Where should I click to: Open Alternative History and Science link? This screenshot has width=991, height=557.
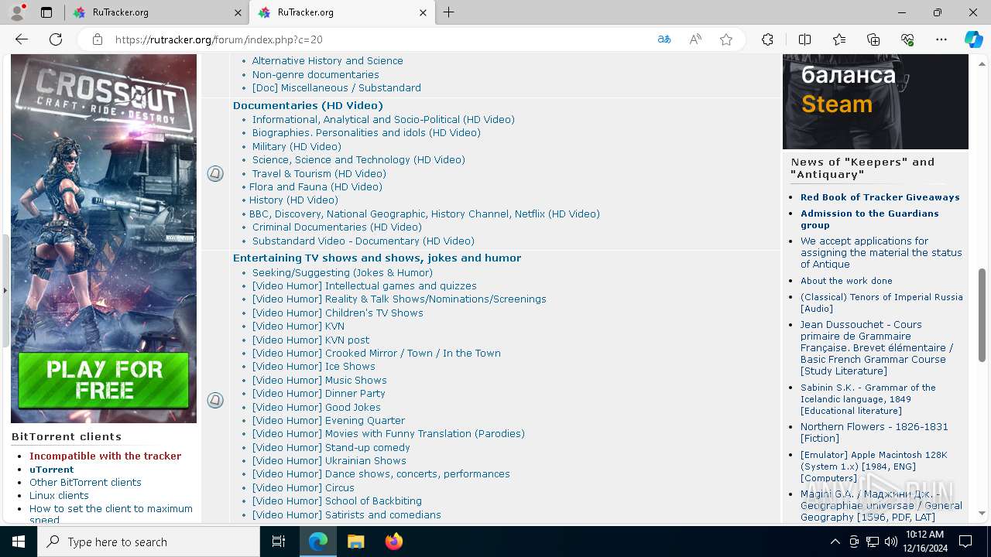click(x=327, y=60)
